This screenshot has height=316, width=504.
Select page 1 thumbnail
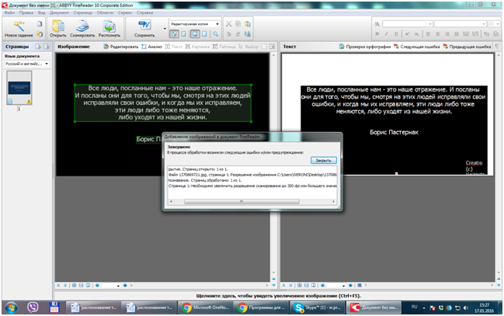(19, 88)
